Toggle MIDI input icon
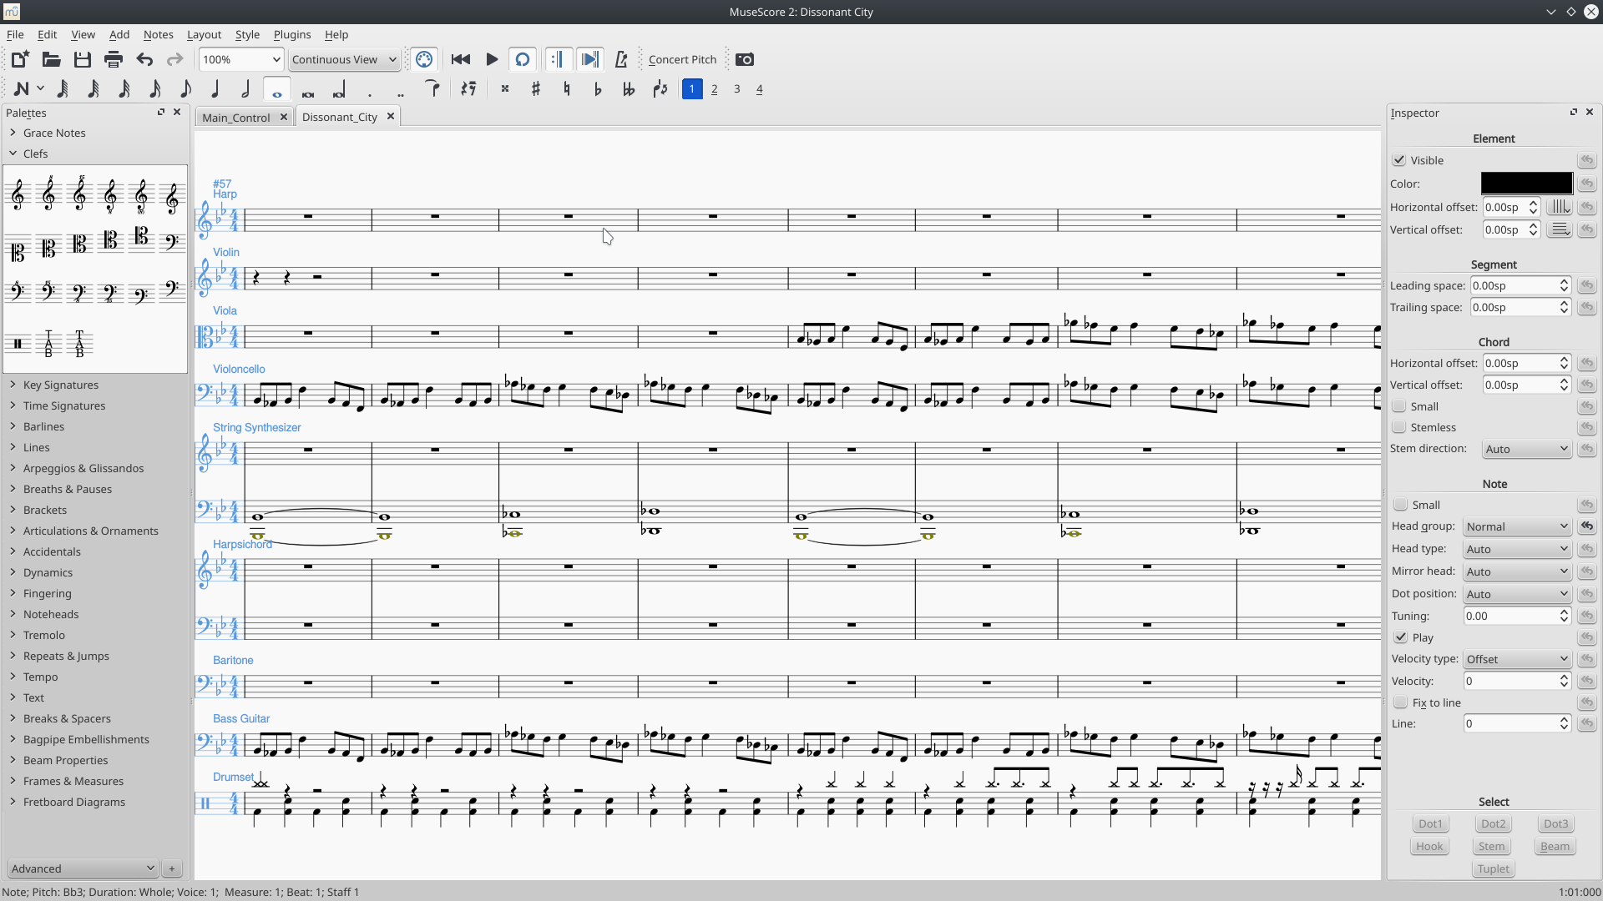This screenshot has height=901, width=1603. pyautogui.click(x=424, y=59)
